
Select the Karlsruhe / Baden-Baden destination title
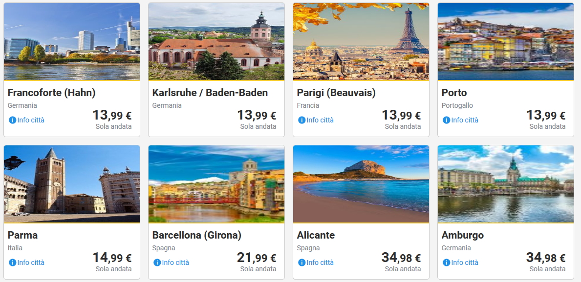(x=210, y=93)
